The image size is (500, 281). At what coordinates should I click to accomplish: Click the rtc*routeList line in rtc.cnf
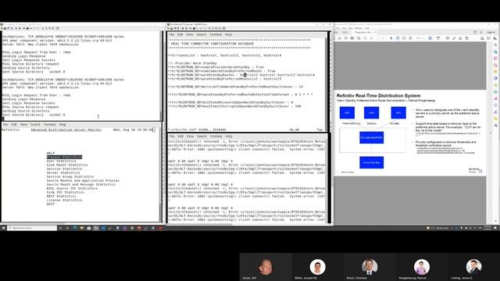[225, 55]
